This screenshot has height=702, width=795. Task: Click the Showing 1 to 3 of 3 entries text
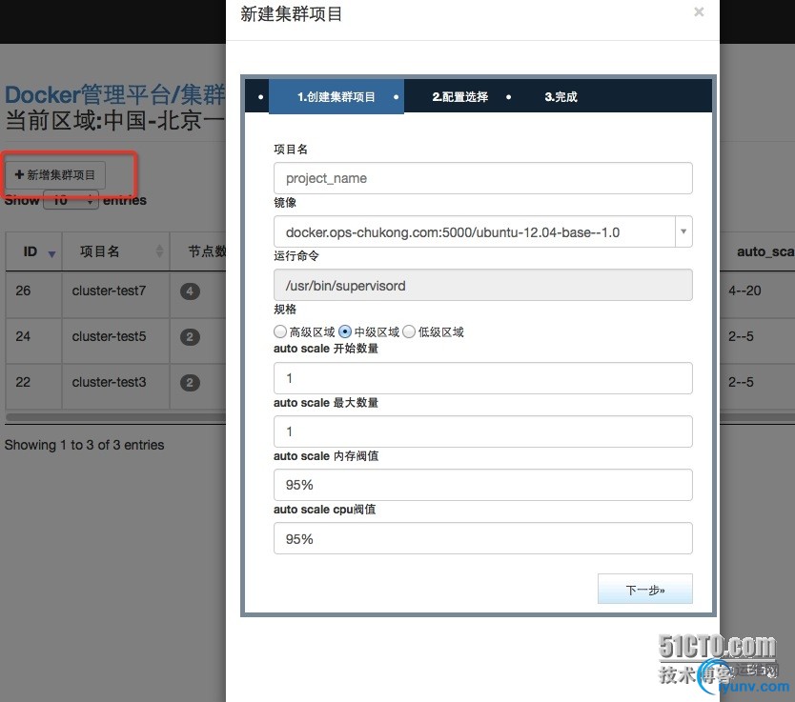(84, 445)
